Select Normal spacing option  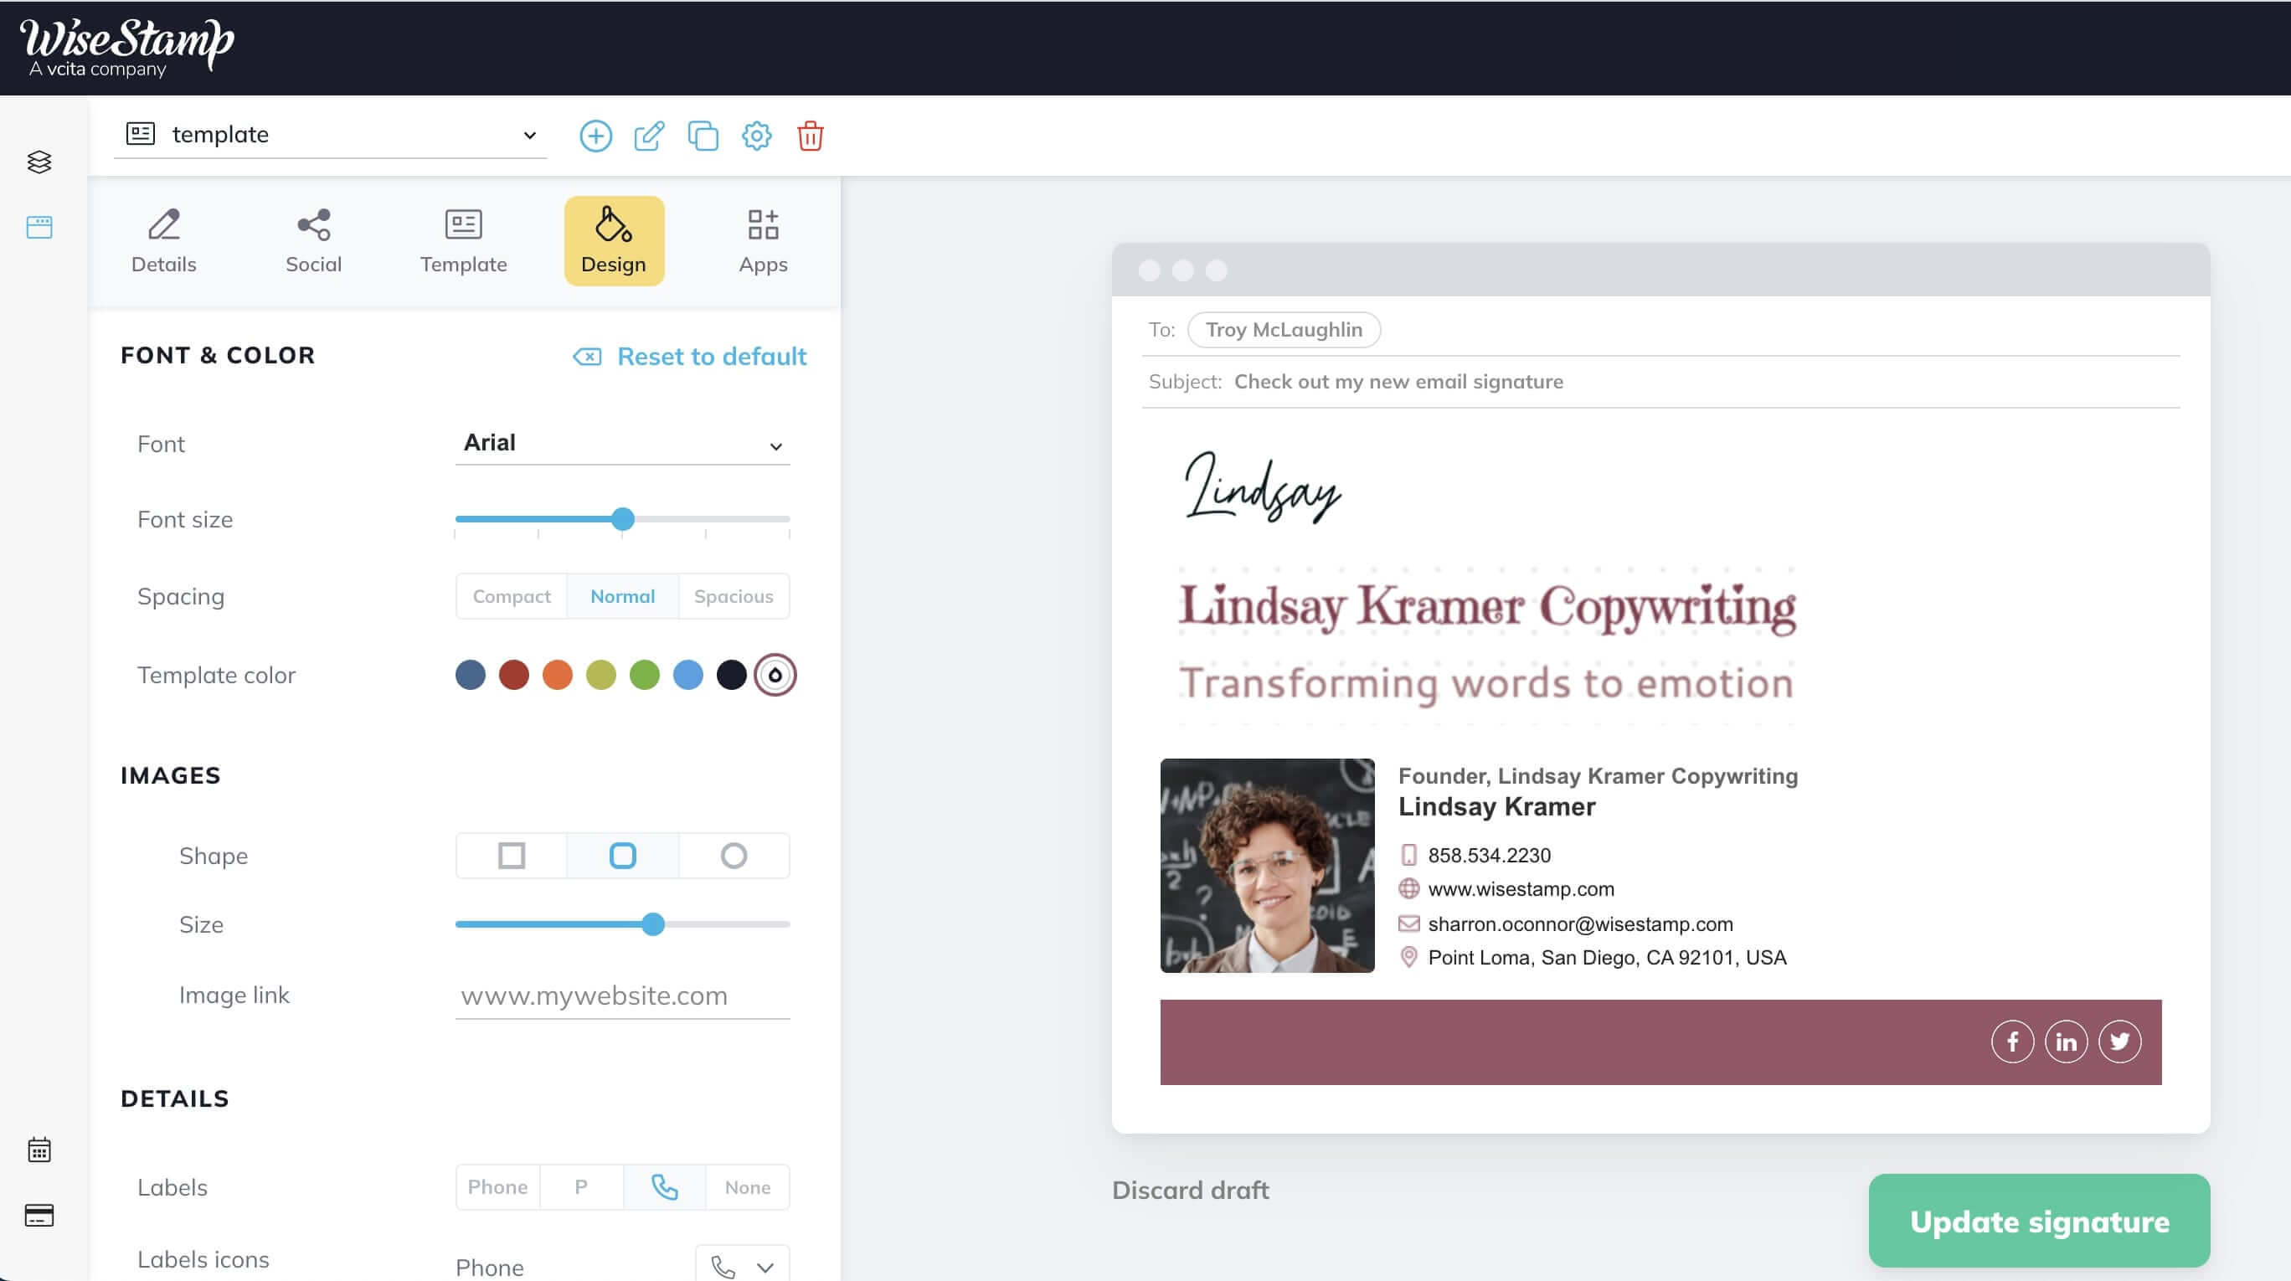622,595
